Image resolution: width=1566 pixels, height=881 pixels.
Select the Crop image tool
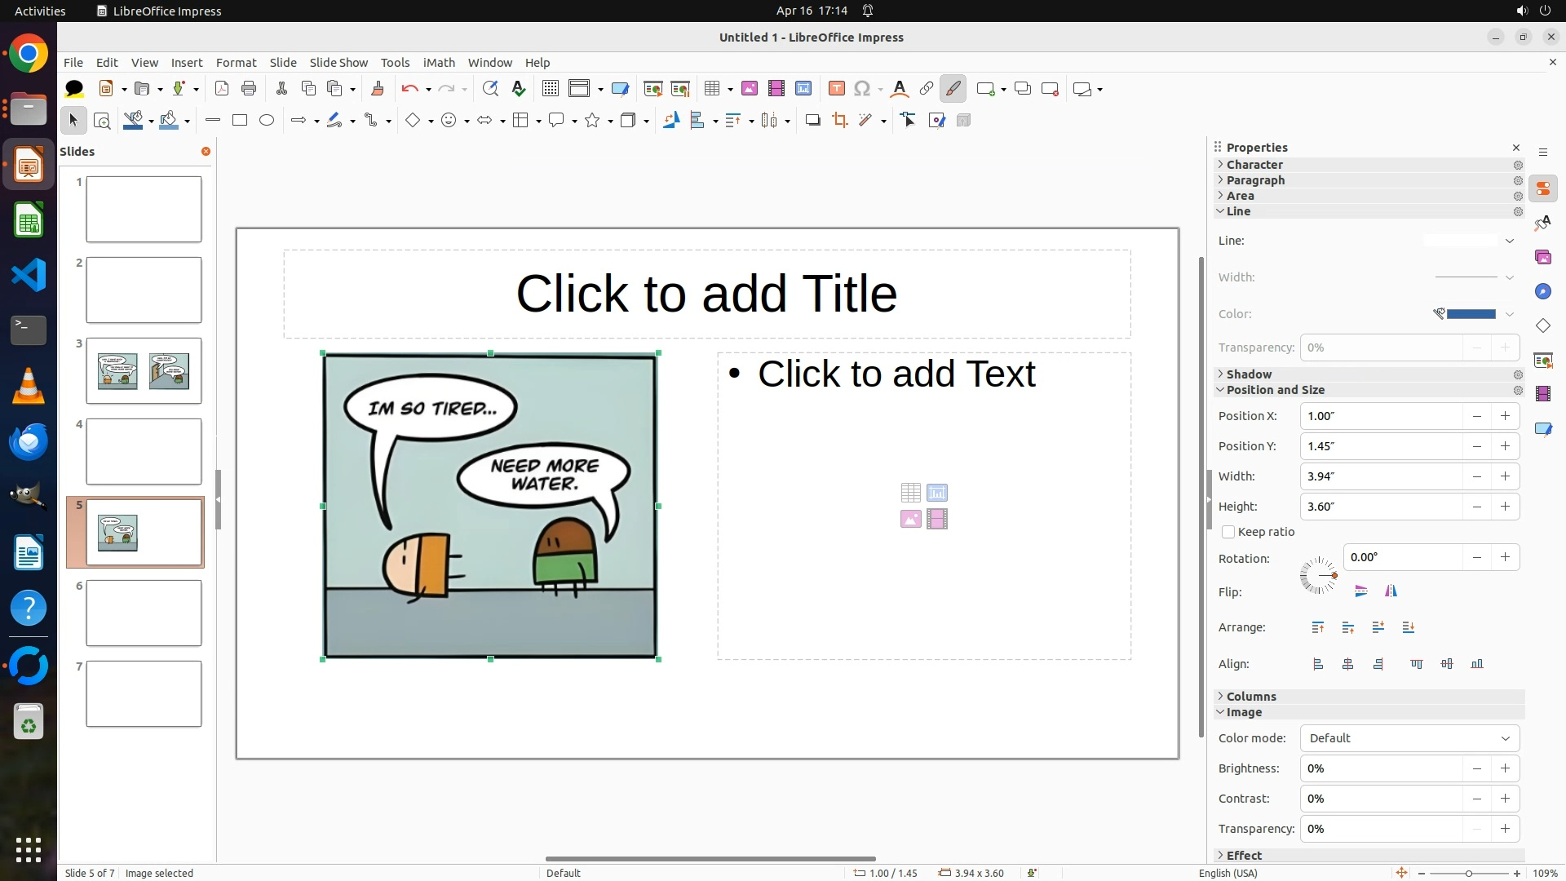[839, 121]
